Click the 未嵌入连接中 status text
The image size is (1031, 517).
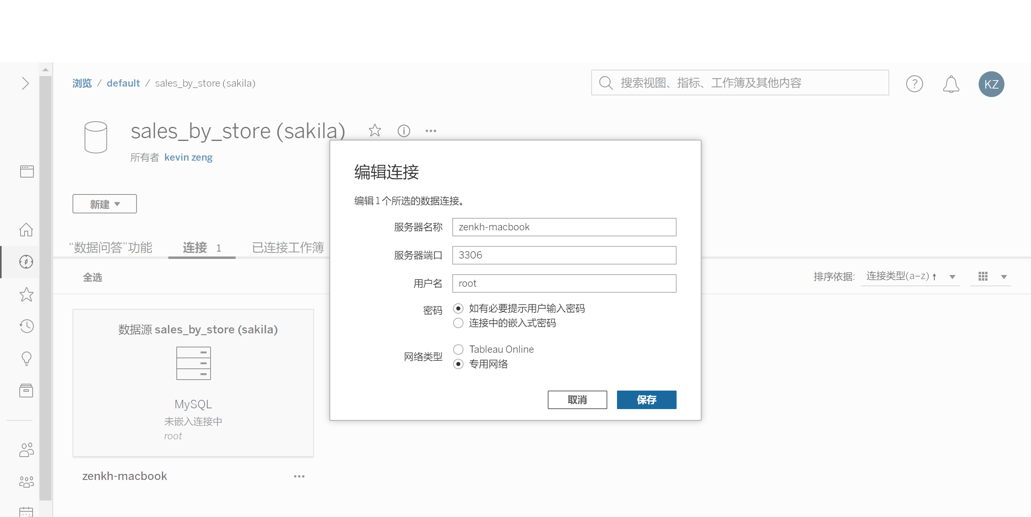point(193,422)
